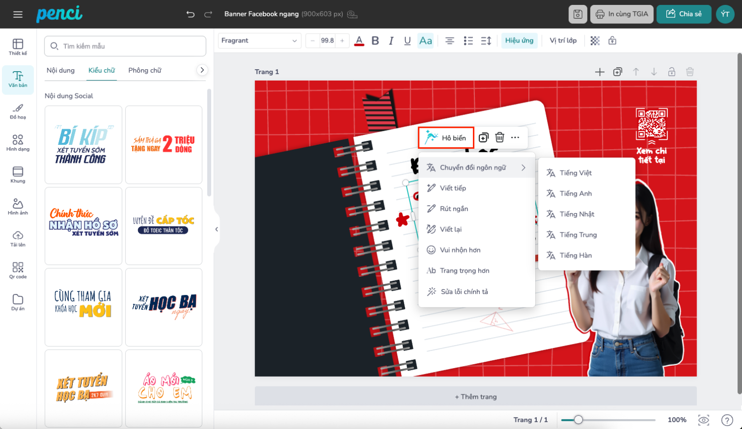Viewport: 742px width, 429px height.
Task: Click the zoom slider handle
Action: point(578,420)
